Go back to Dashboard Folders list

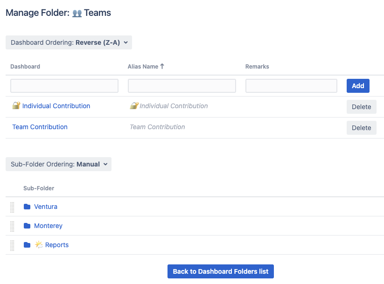pyautogui.click(x=220, y=271)
